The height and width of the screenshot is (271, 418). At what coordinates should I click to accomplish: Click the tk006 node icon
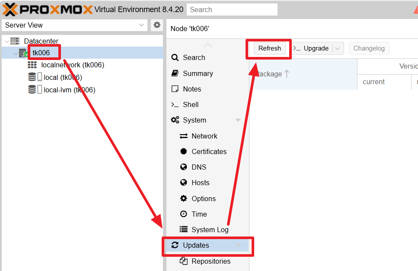click(23, 53)
